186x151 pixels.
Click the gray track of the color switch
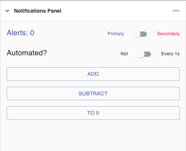coord(144,34)
